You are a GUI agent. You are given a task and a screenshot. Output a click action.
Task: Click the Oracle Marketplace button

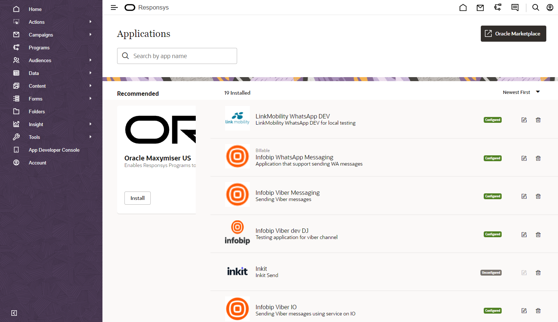(513, 34)
